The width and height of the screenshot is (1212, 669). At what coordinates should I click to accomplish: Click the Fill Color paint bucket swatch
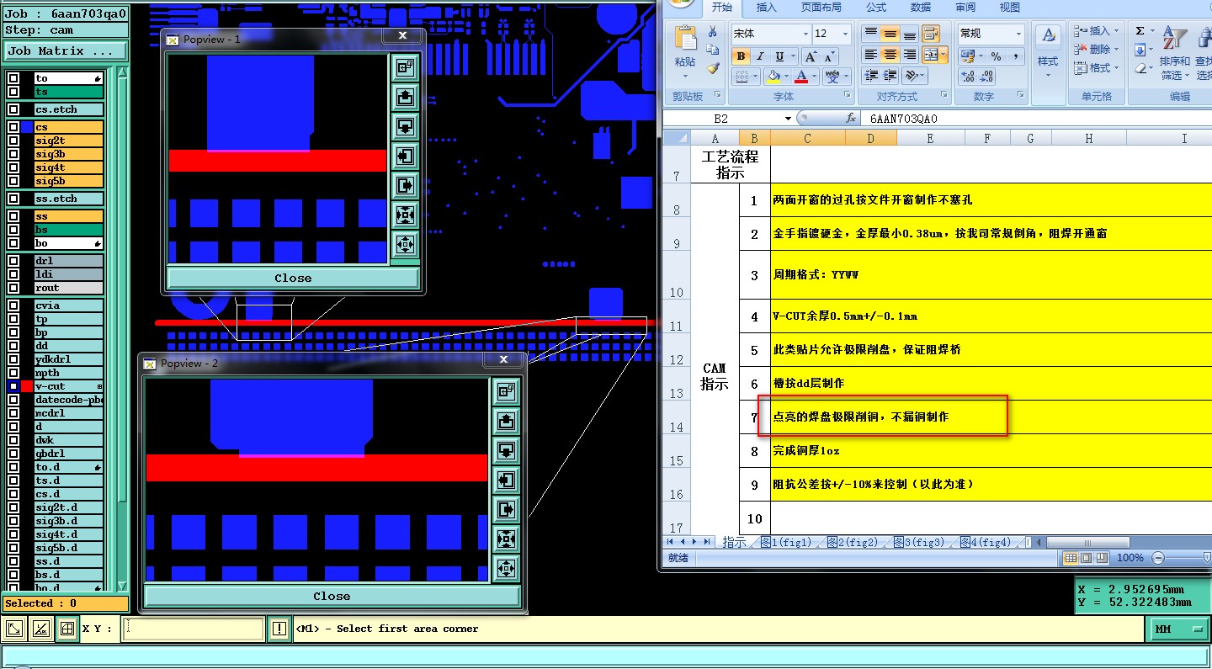(773, 77)
